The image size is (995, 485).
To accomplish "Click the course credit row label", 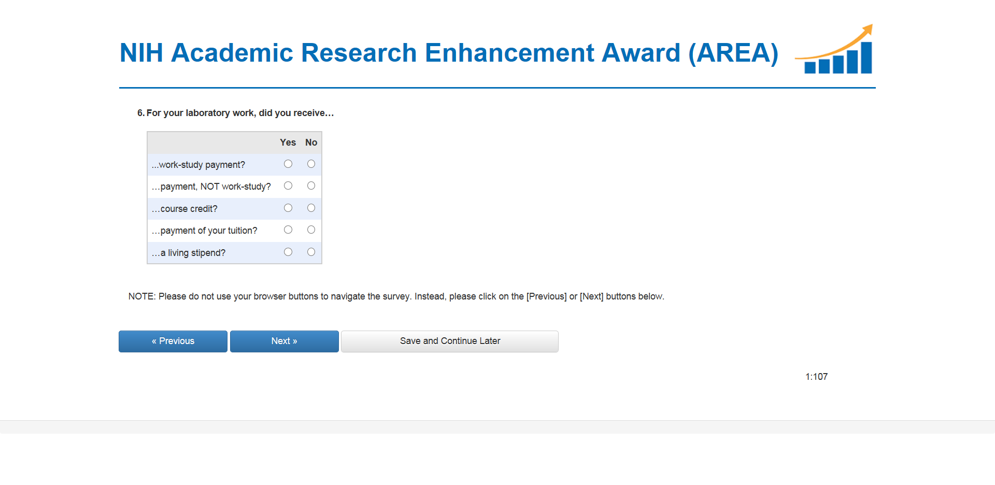I will [x=185, y=209].
